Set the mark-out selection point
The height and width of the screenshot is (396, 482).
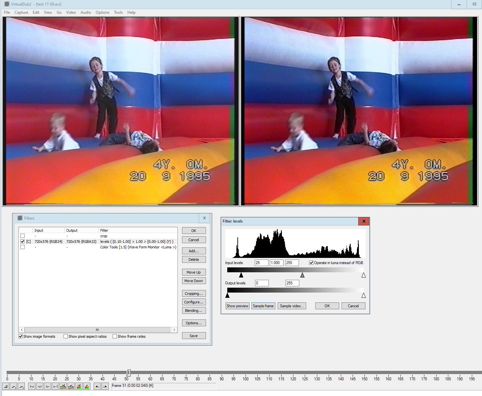[105, 387]
